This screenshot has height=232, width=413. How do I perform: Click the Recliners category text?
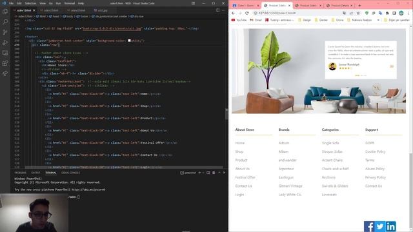328,177
